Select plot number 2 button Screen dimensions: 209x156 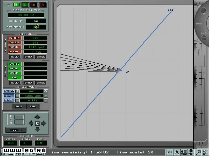[25, 5]
